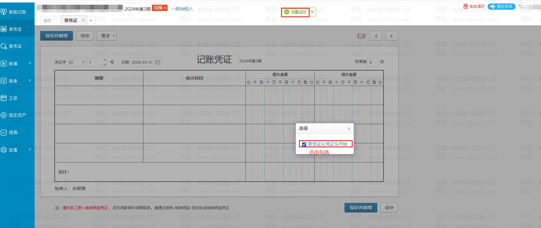Close the 选项 dialog
The width and height of the screenshot is (541, 228).
[349, 129]
